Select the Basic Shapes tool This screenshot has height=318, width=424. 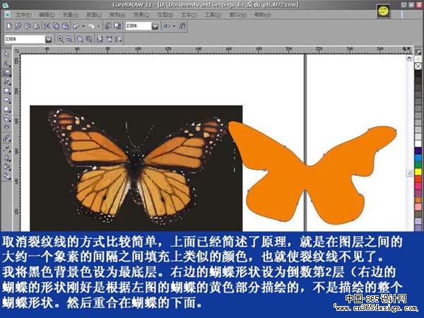(x=6, y=118)
